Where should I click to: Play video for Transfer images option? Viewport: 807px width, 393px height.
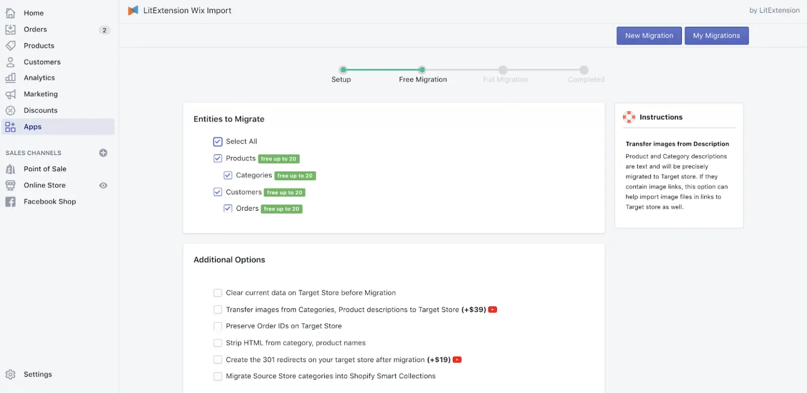493,309
